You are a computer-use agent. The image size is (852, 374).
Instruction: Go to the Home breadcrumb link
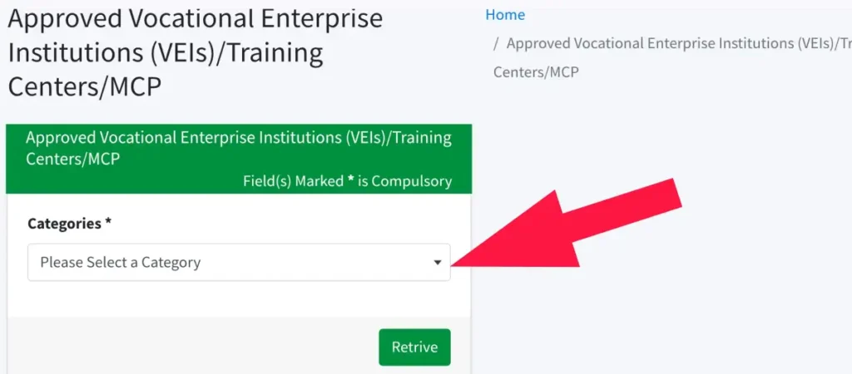tap(505, 15)
